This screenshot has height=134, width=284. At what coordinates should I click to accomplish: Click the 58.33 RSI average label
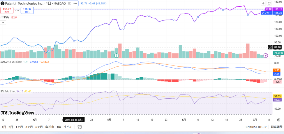(x=277, y=96)
